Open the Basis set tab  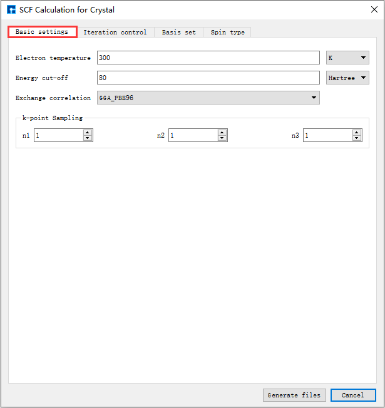click(178, 33)
